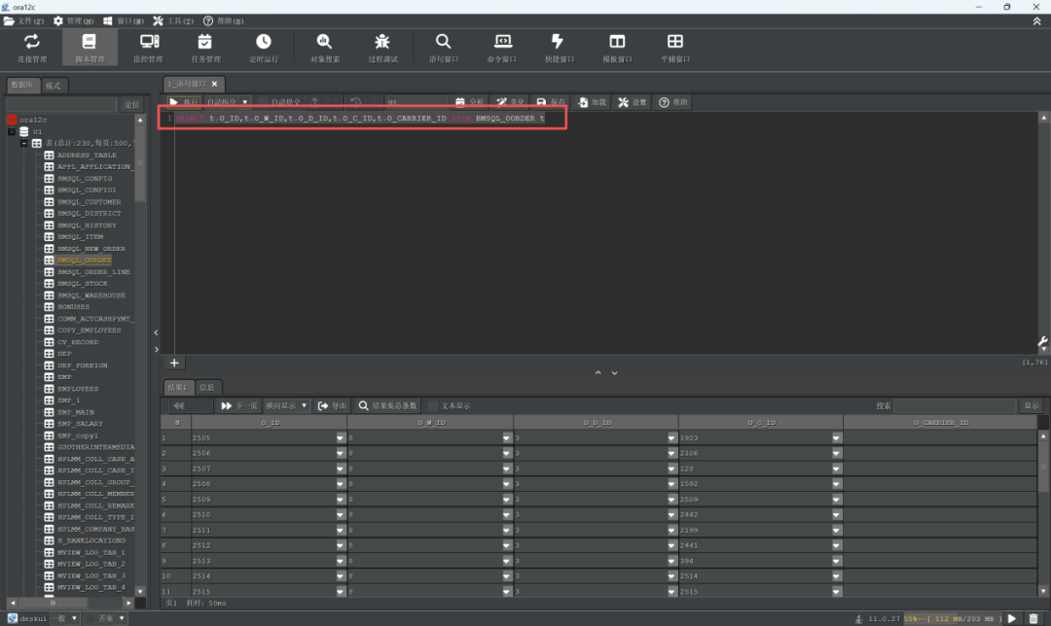Open the 监控管理 monitor manager
The height and width of the screenshot is (626, 1051).
(x=148, y=48)
